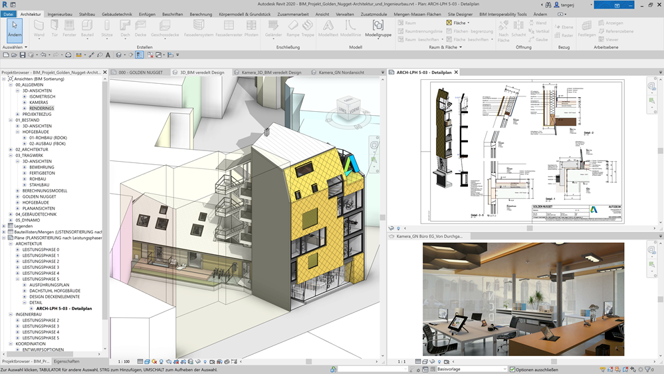Open the Kamera_GN Nordansicht view tab
664x374 pixels.
[341, 73]
